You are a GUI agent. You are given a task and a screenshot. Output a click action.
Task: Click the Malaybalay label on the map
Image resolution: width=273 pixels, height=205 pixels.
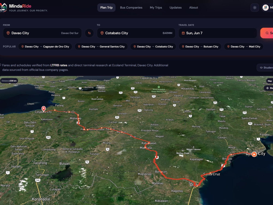click(188, 88)
